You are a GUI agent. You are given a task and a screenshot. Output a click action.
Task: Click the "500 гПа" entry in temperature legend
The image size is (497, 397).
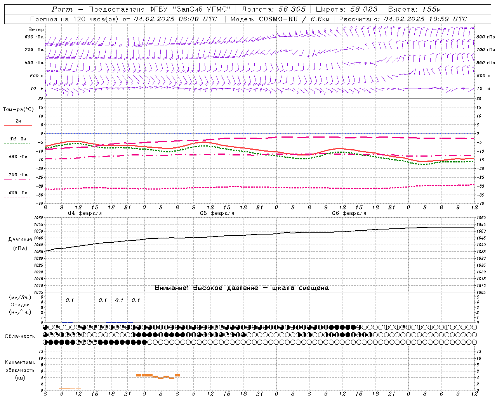(18, 193)
